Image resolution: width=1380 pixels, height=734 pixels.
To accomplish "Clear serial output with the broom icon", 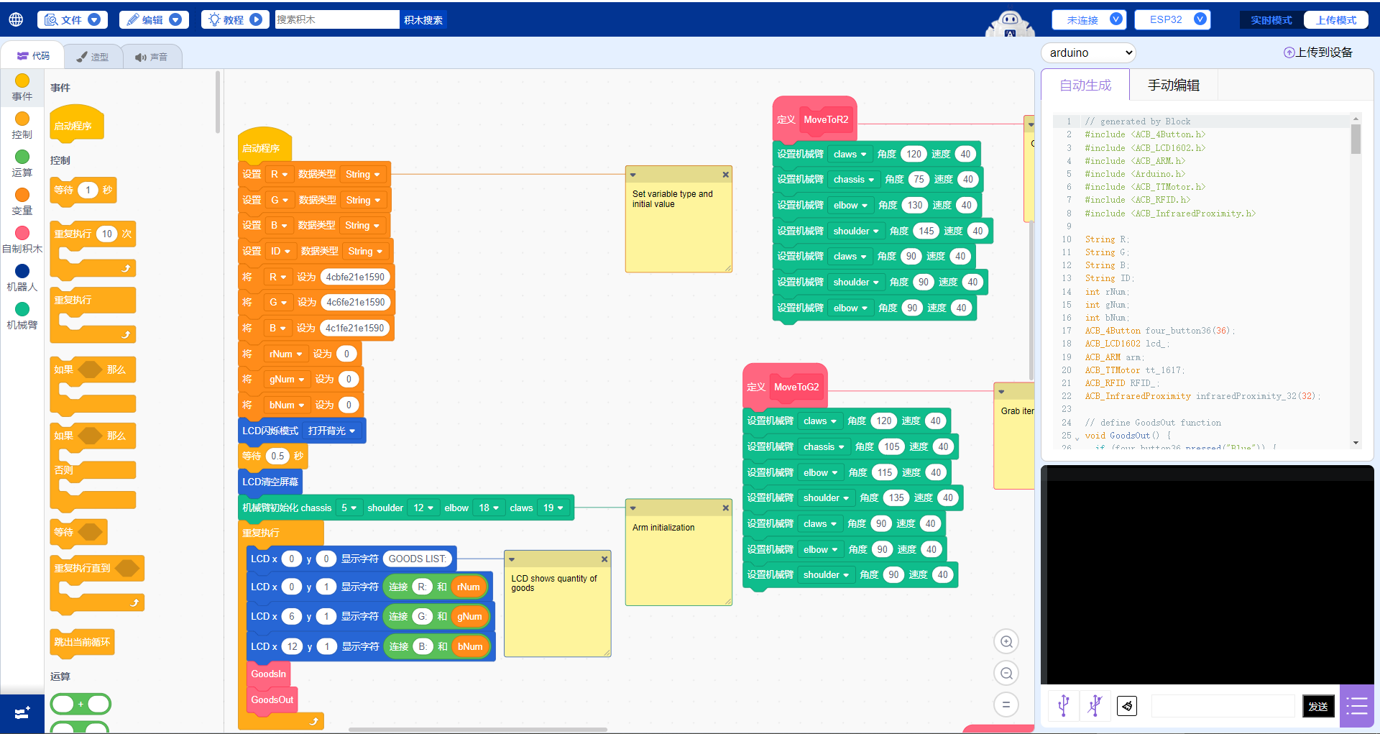I will 1126,706.
